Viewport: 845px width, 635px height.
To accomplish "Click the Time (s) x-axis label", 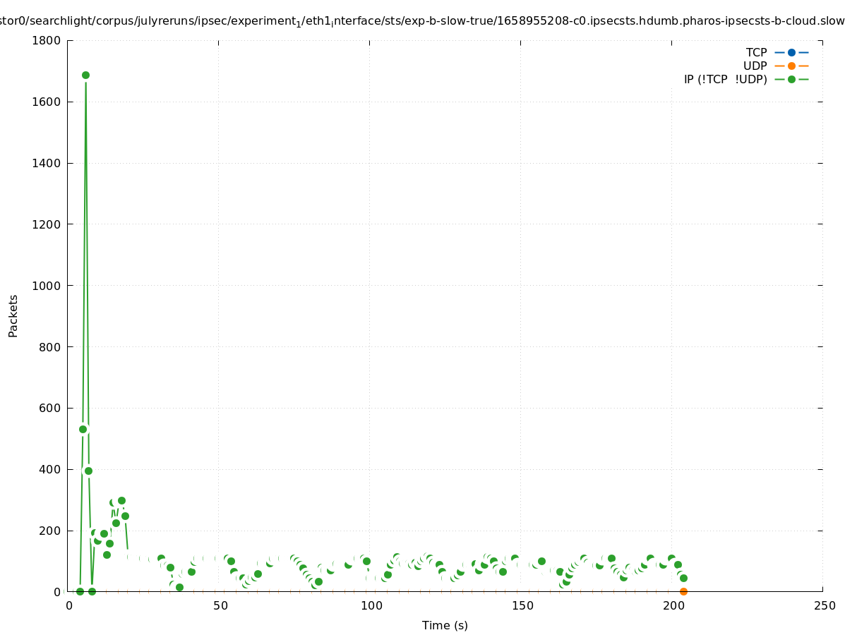I will (x=445, y=625).
